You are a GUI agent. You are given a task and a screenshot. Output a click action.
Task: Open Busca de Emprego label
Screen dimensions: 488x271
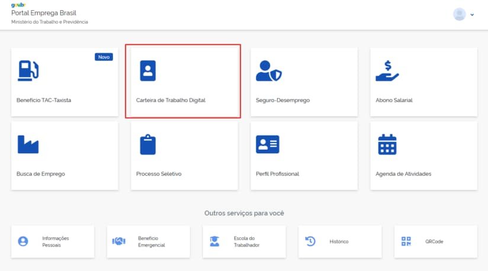pos(41,174)
